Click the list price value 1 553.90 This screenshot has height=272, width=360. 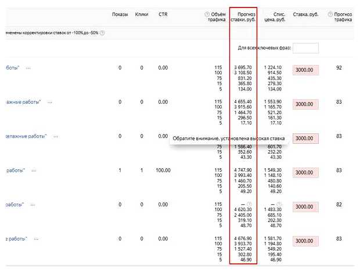coord(273,101)
